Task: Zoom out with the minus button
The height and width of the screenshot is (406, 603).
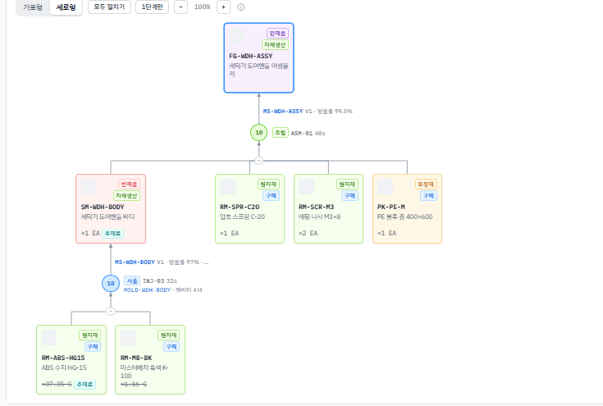Action: tap(180, 7)
